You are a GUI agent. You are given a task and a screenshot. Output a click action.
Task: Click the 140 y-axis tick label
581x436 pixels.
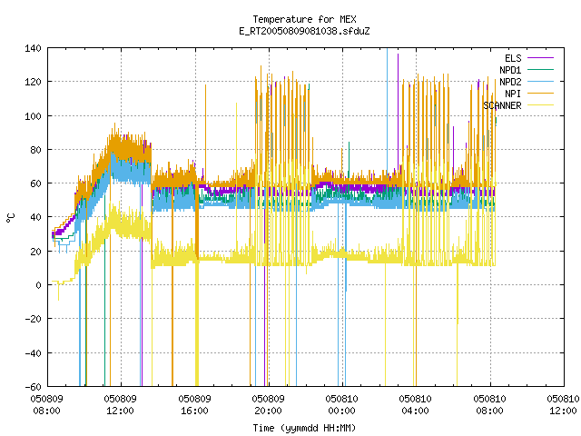pyautogui.click(x=33, y=48)
